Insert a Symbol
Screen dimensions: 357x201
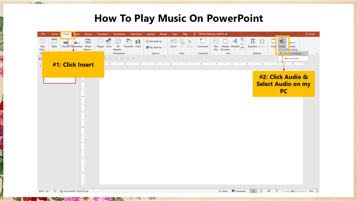click(262, 43)
